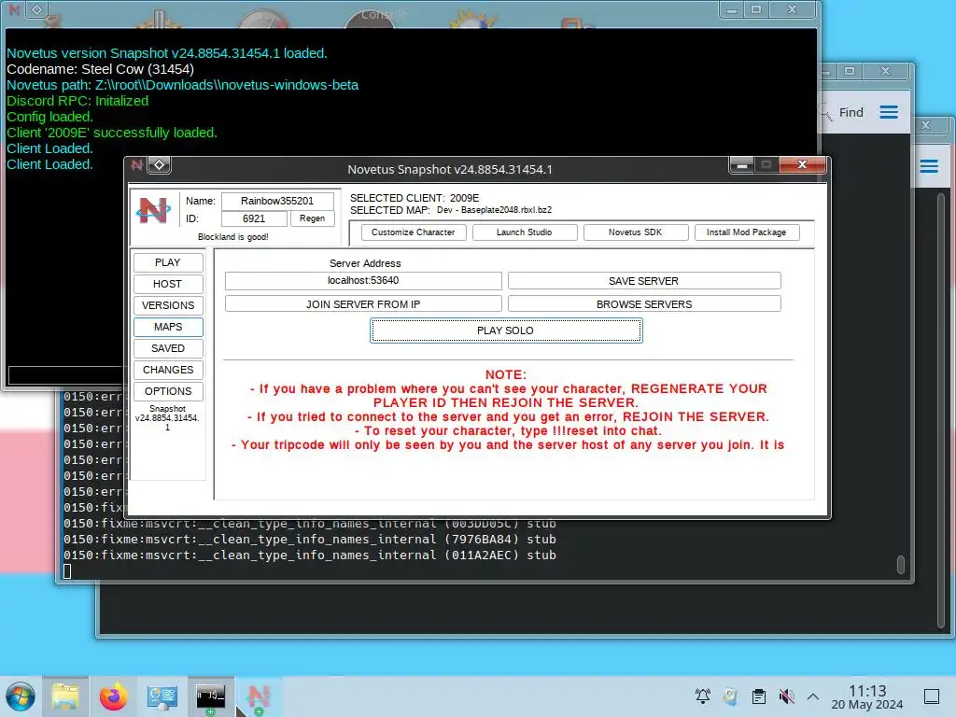This screenshot has height=717, width=956.
Task: Open the notifications bell in system tray
Action: 702,696
